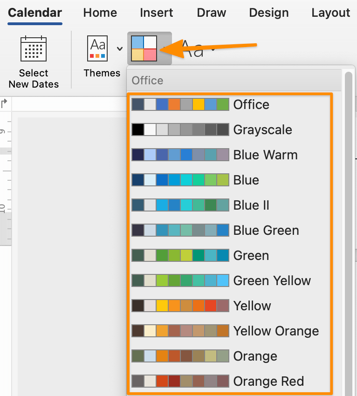This screenshot has width=357, height=396.
Task: Open the Themes gallery icon
Action: coord(97,48)
